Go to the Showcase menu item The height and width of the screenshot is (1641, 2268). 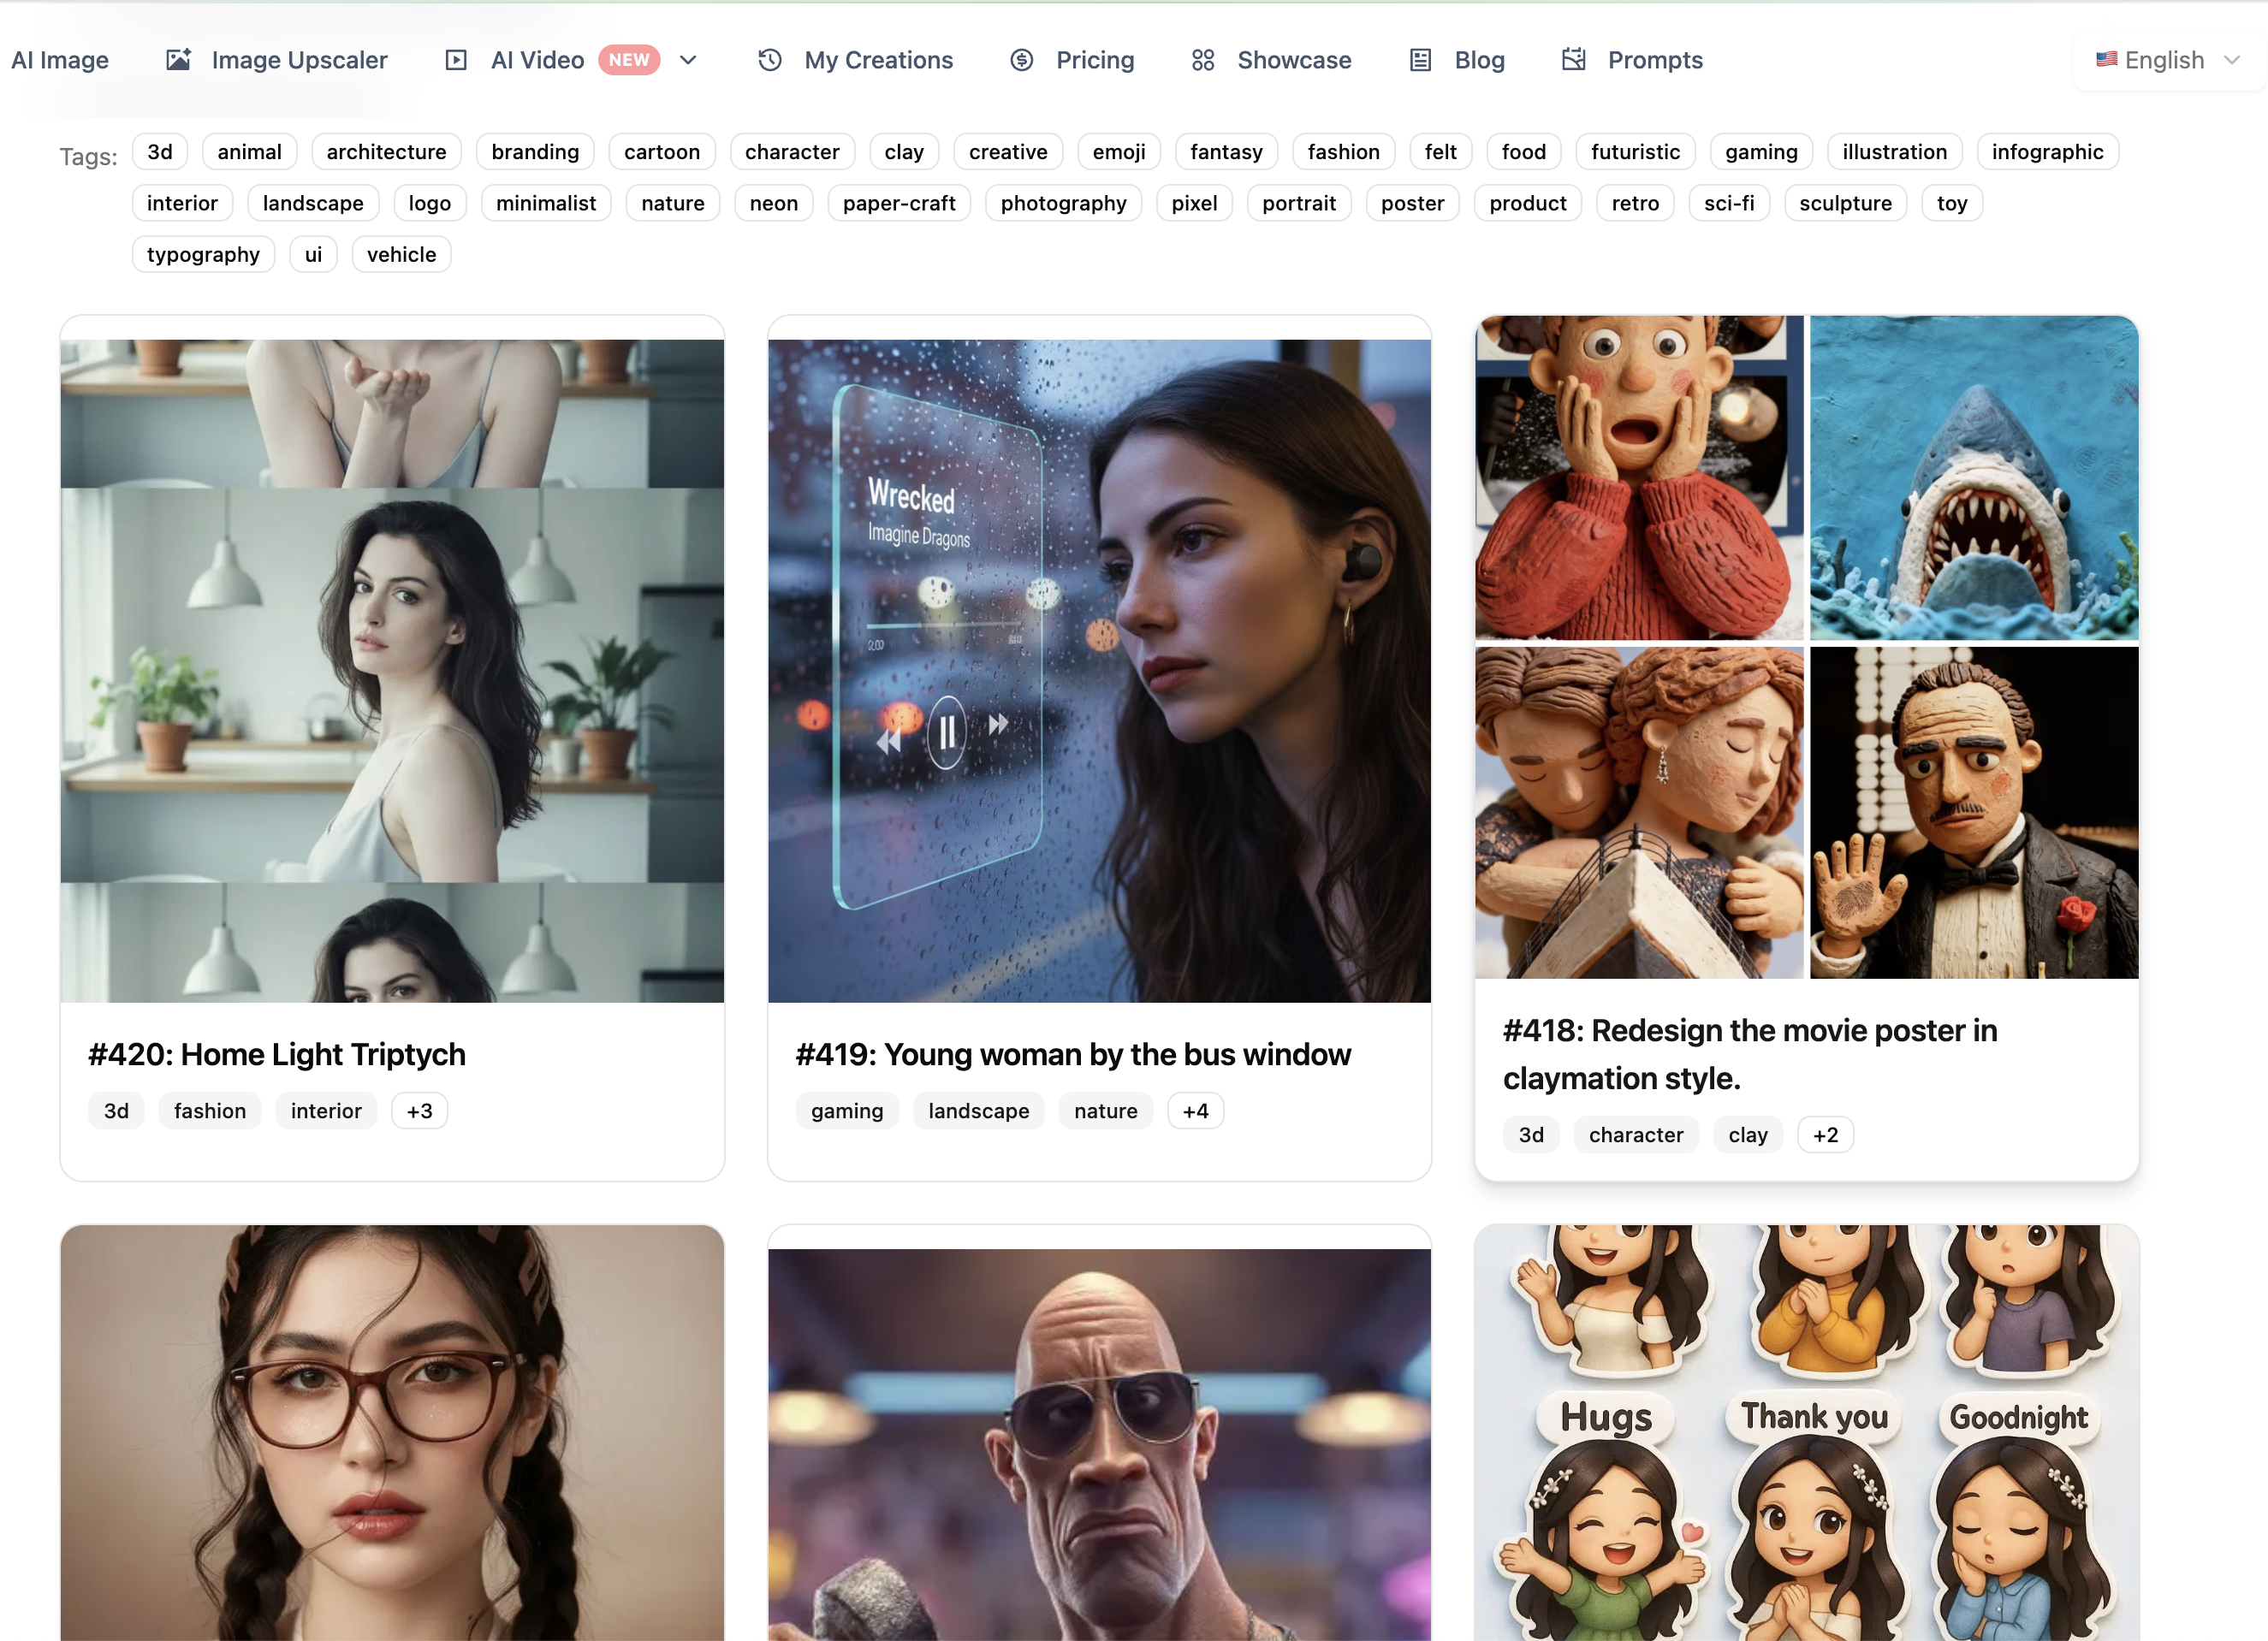(1293, 60)
